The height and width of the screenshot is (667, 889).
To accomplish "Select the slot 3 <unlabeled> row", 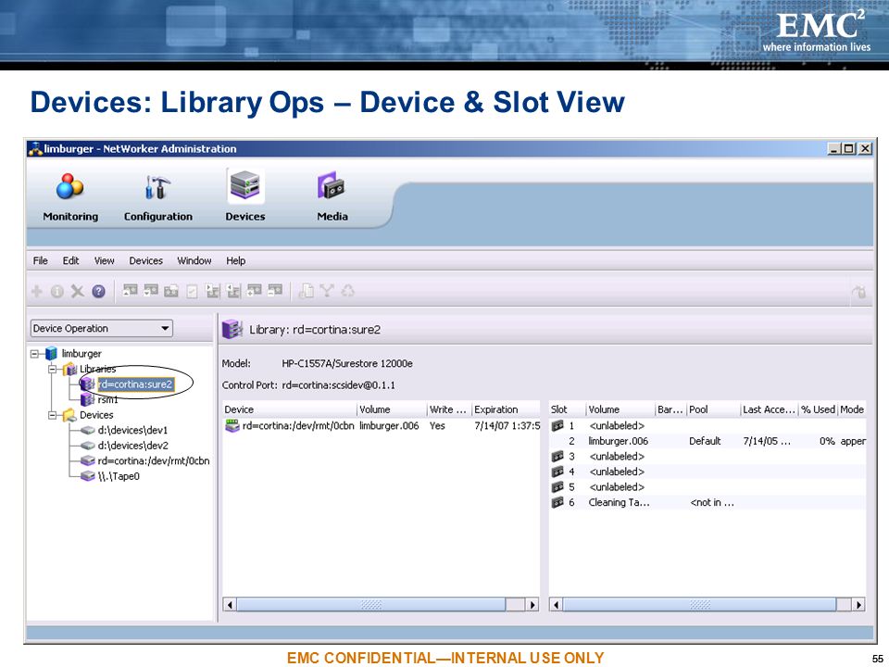I will coord(707,456).
